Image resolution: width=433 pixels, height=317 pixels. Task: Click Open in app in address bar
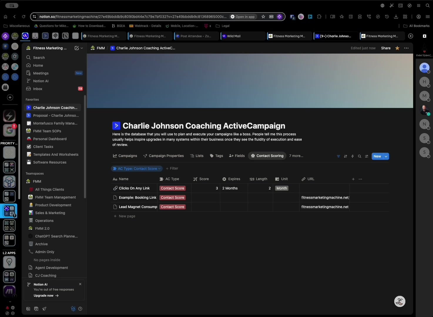[x=243, y=17]
